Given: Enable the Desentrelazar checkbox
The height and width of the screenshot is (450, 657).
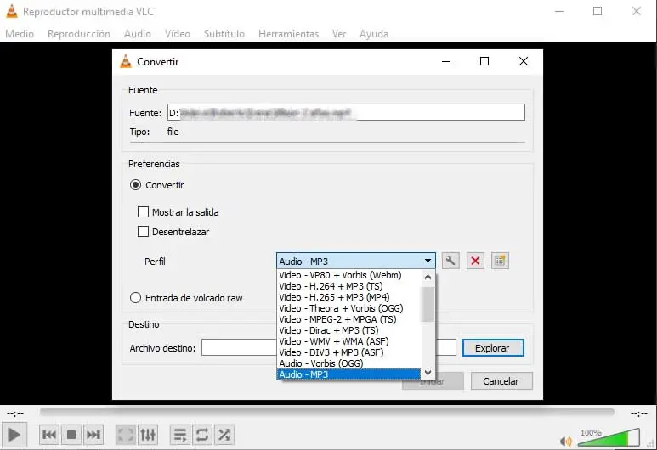Looking at the screenshot, I should [144, 231].
